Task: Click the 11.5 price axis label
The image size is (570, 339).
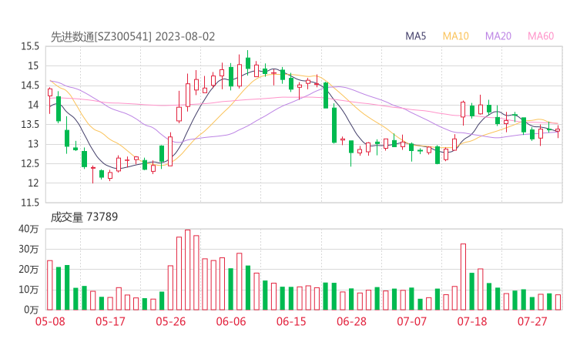Action: pos(30,203)
